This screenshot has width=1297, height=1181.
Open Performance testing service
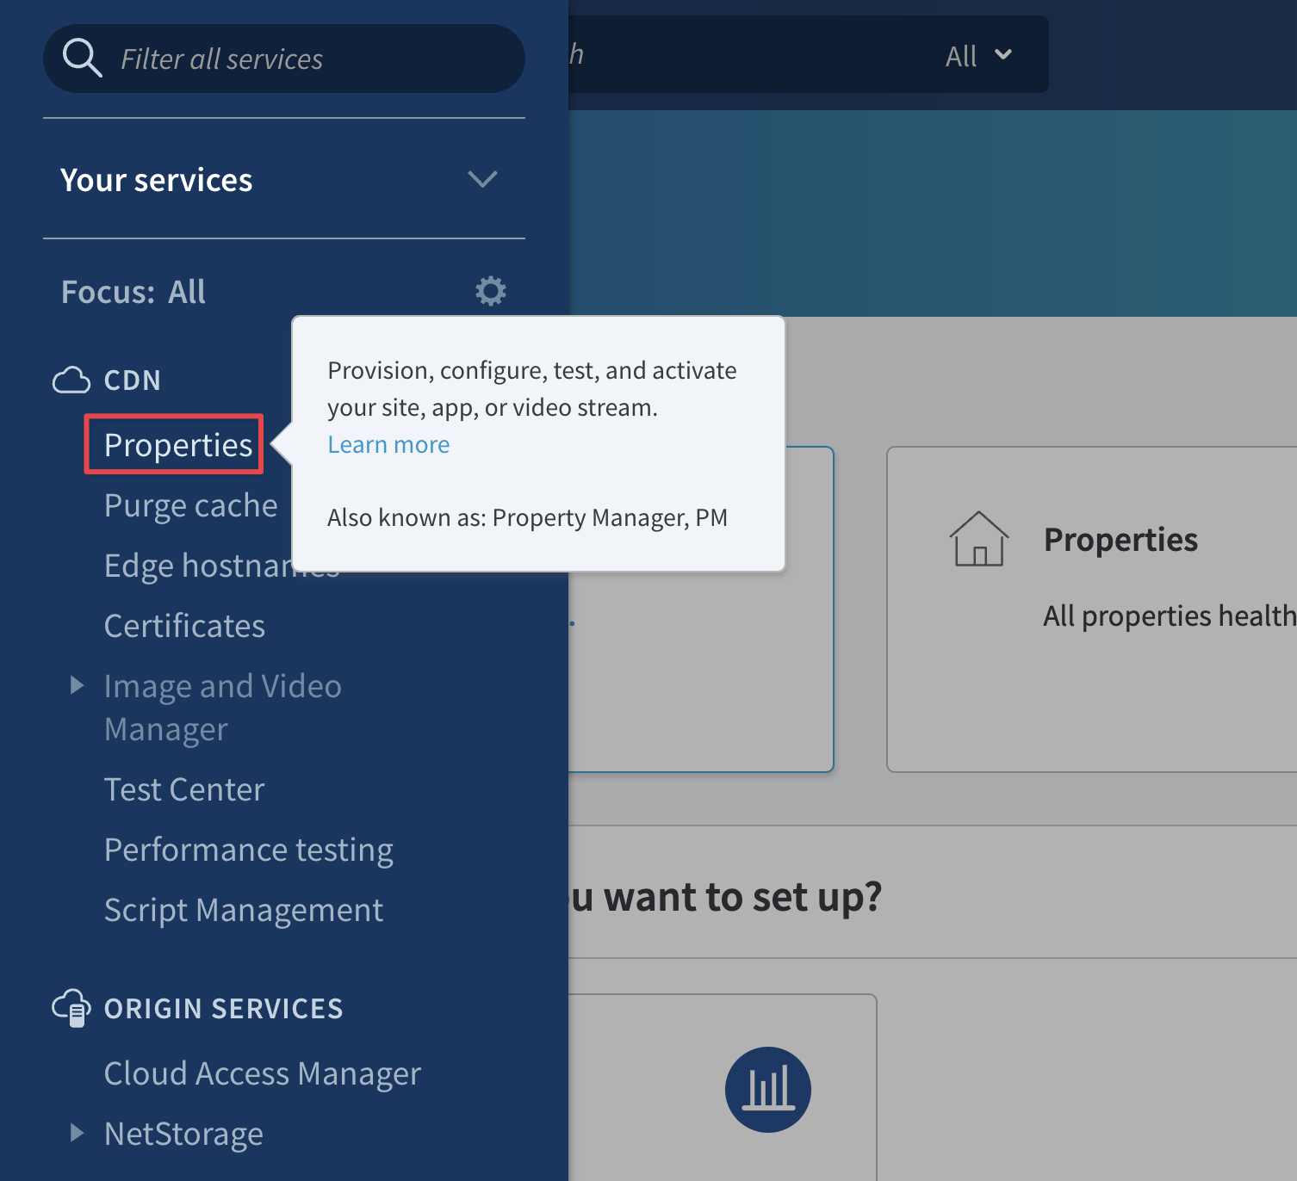click(249, 850)
